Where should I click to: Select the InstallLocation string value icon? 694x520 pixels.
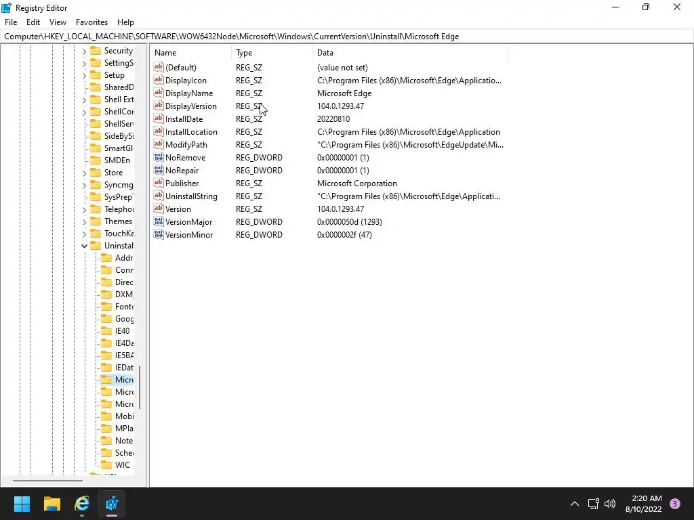click(x=159, y=131)
